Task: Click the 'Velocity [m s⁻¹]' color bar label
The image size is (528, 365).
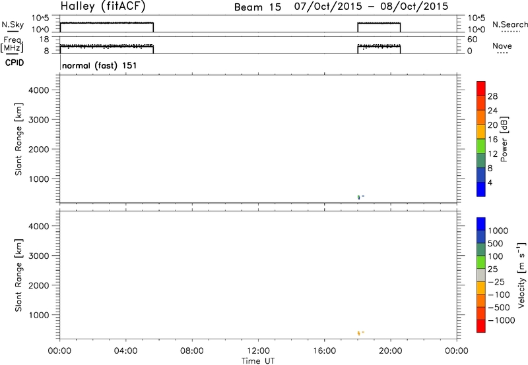Action: pyautogui.click(x=521, y=275)
